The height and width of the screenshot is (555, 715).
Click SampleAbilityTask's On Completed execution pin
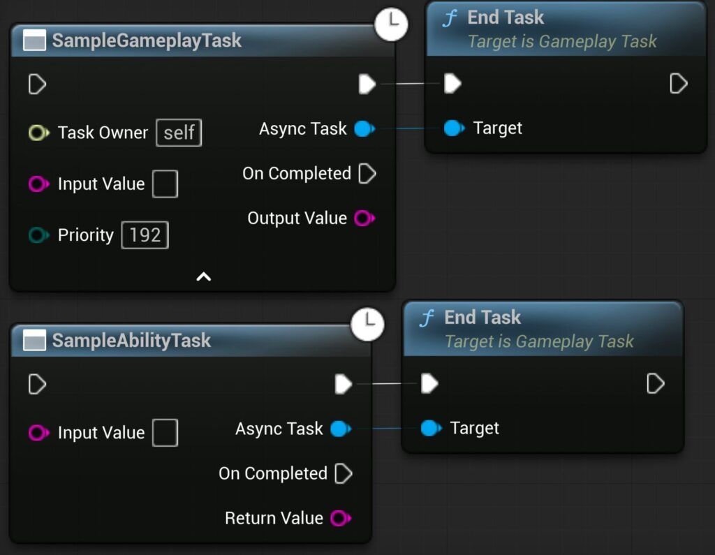pos(344,473)
